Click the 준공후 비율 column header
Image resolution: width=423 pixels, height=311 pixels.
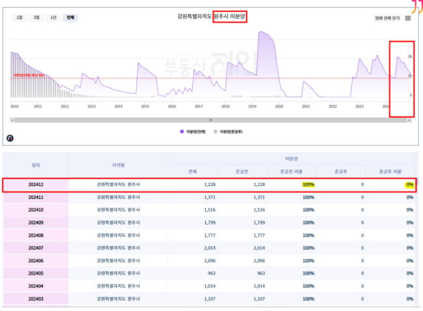click(390, 172)
